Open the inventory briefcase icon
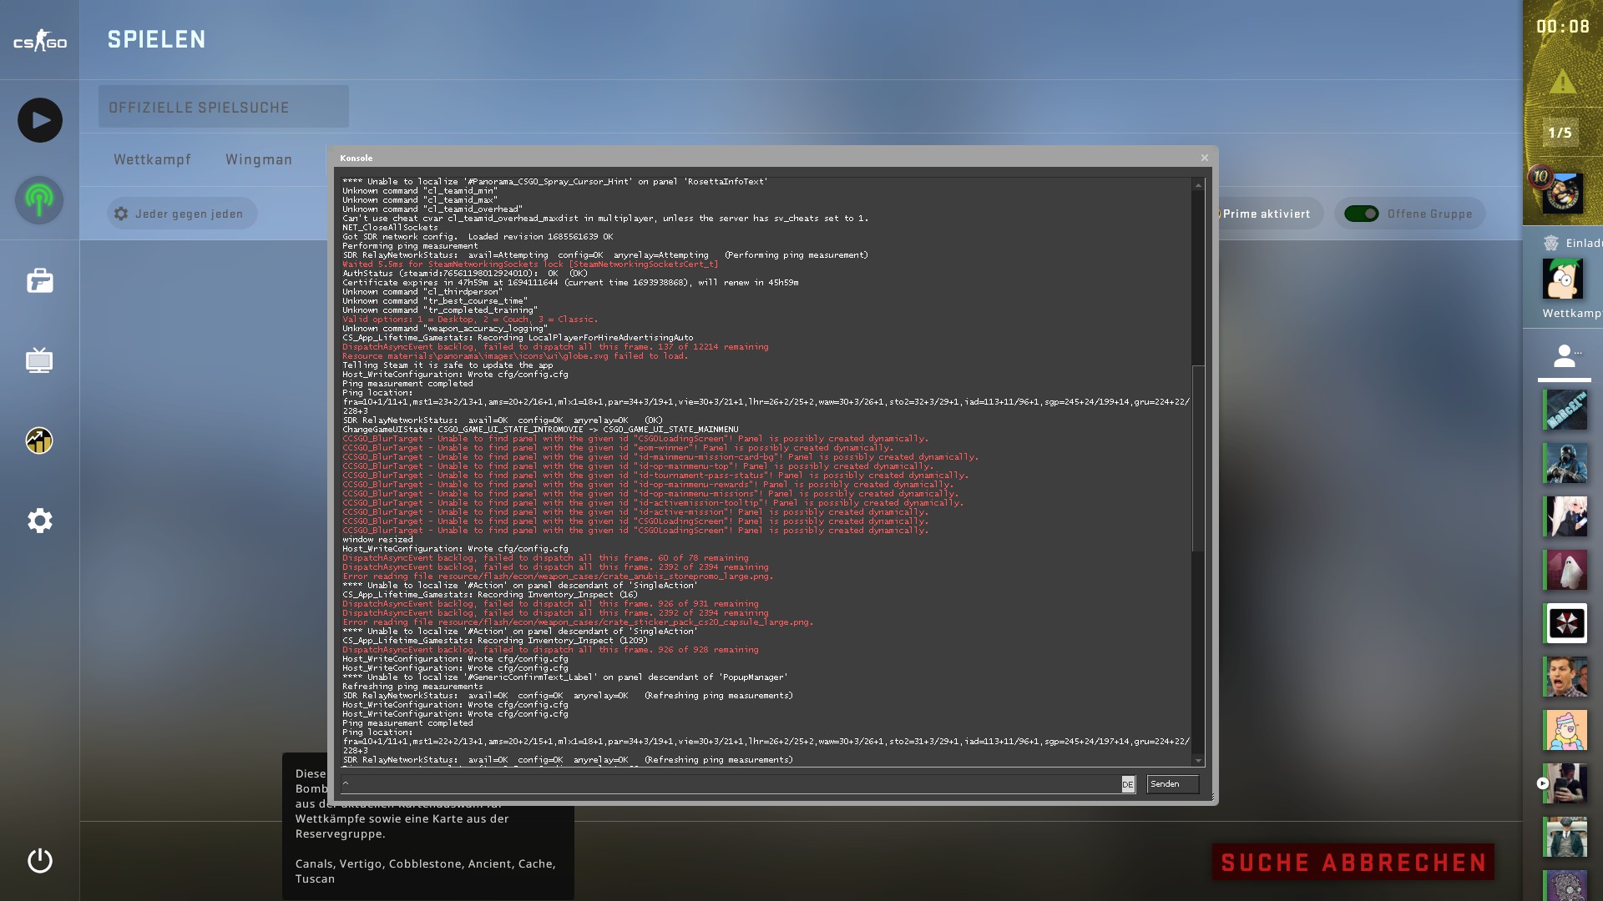1603x901 pixels. [39, 280]
